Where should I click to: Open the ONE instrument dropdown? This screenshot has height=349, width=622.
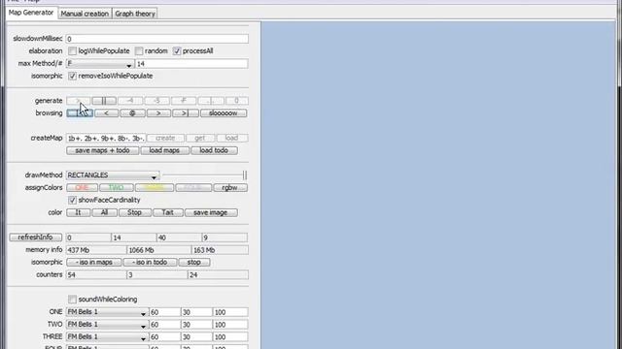[x=107, y=312]
